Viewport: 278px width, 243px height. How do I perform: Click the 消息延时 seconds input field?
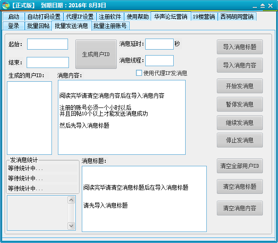pos(159,44)
